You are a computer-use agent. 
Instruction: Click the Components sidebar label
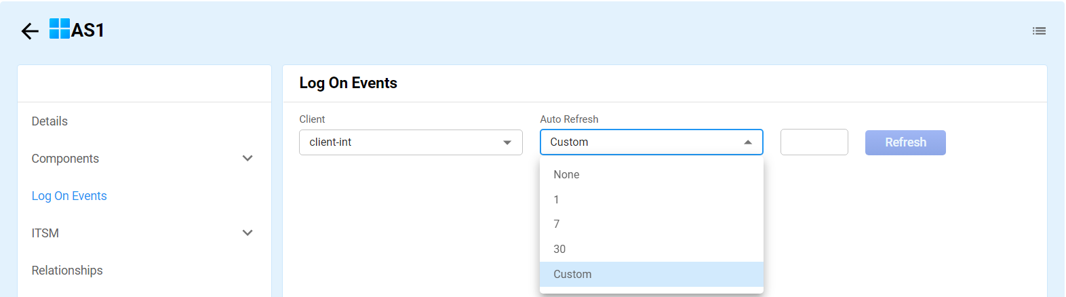pos(65,159)
